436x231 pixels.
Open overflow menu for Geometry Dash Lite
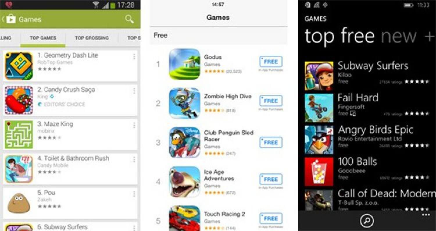(134, 57)
